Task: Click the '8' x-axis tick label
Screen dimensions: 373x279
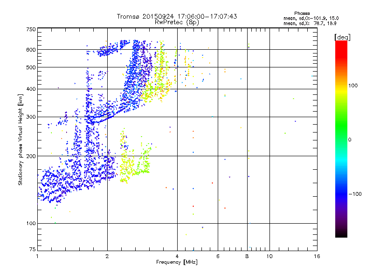Action: pos(247,256)
